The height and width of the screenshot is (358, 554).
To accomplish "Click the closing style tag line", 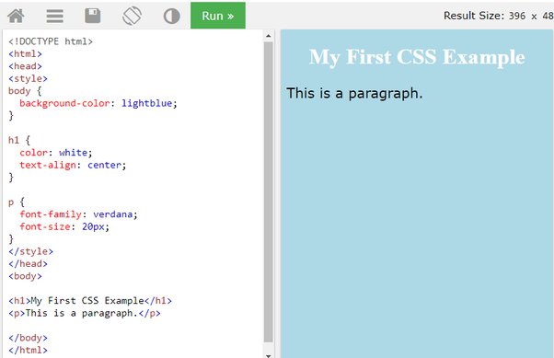I will point(30,251).
